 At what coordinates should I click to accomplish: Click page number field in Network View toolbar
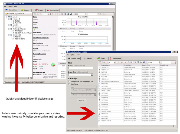tap(45, 14)
